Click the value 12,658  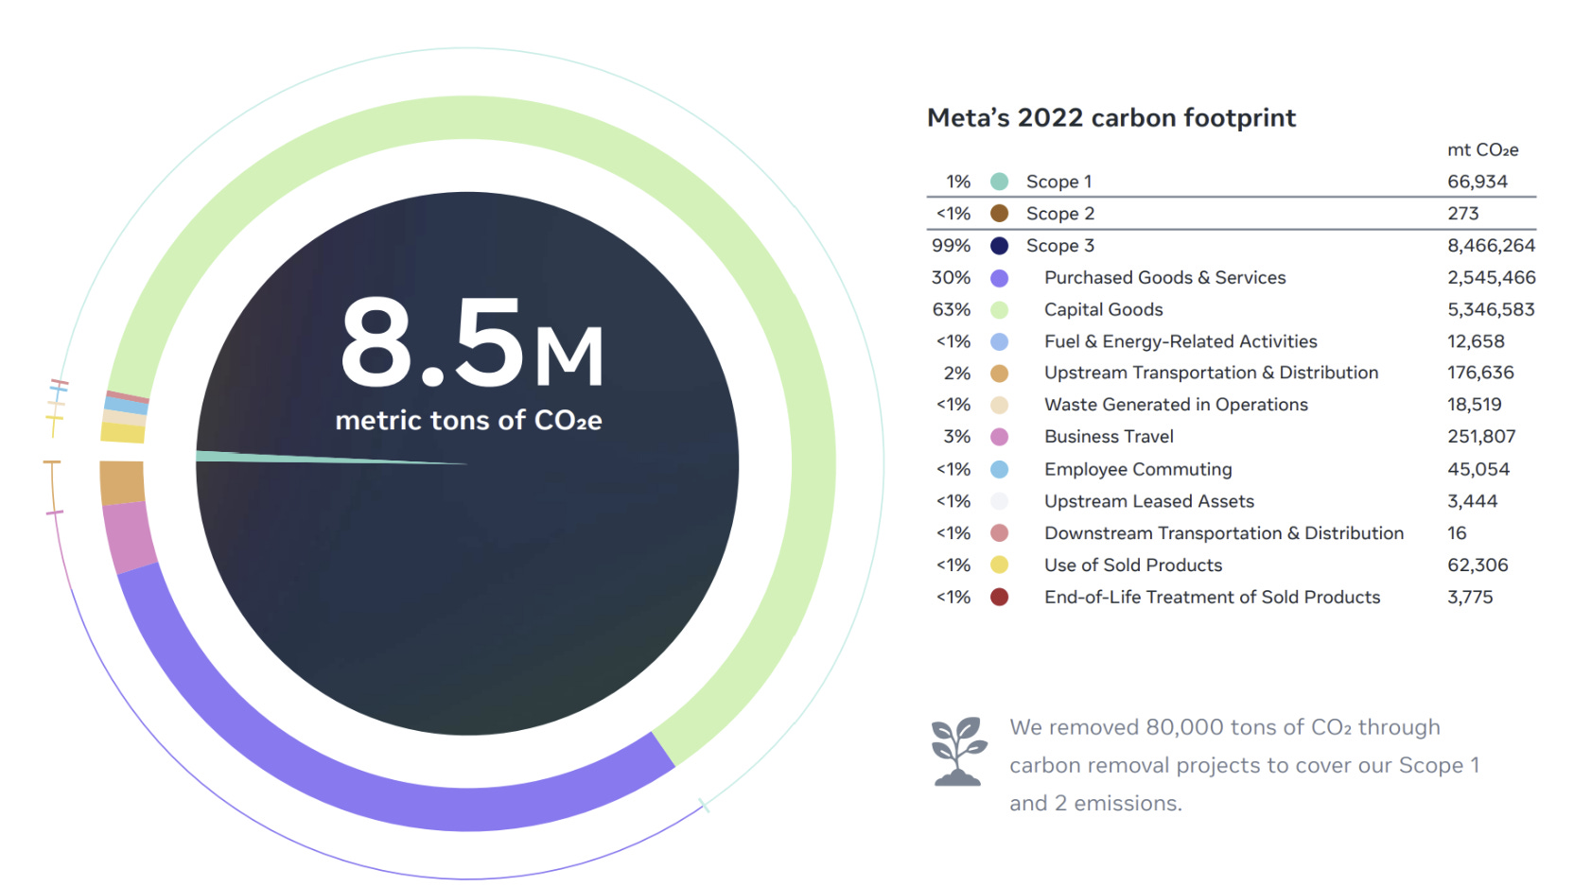pyautogui.click(x=1476, y=341)
